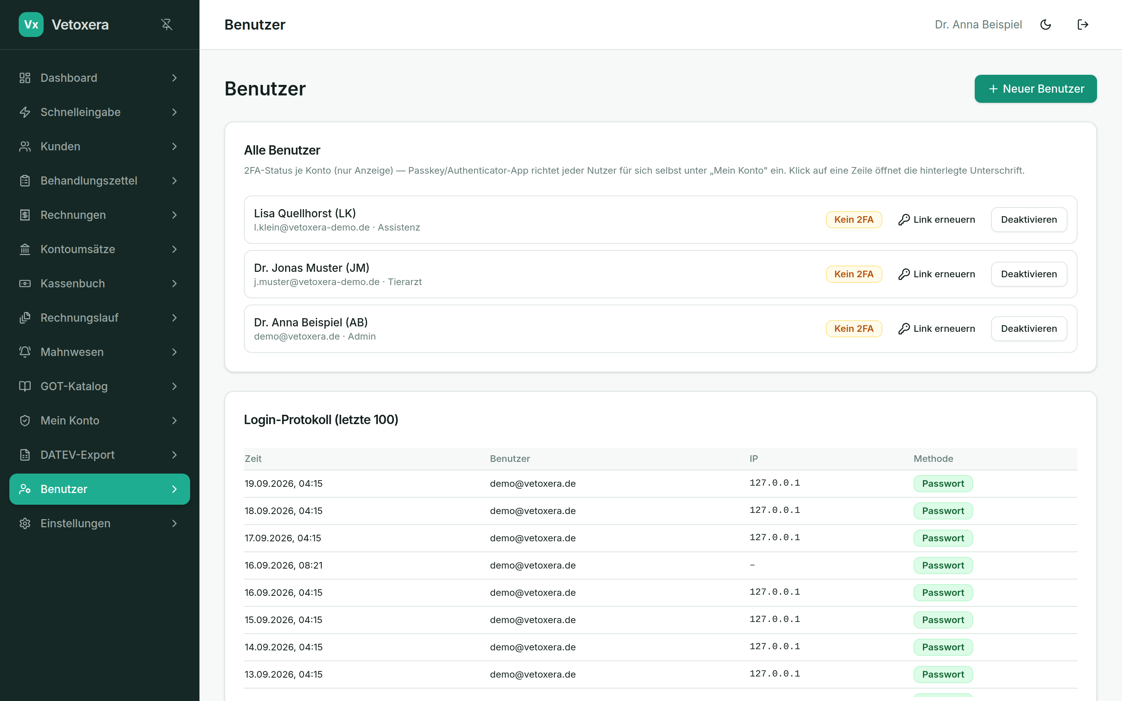The width and height of the screenshot is (1122, 701).
Task: Click the key icon in Lisa Quellhorst row
Action: pyautogui.click(x=903, y=220)
